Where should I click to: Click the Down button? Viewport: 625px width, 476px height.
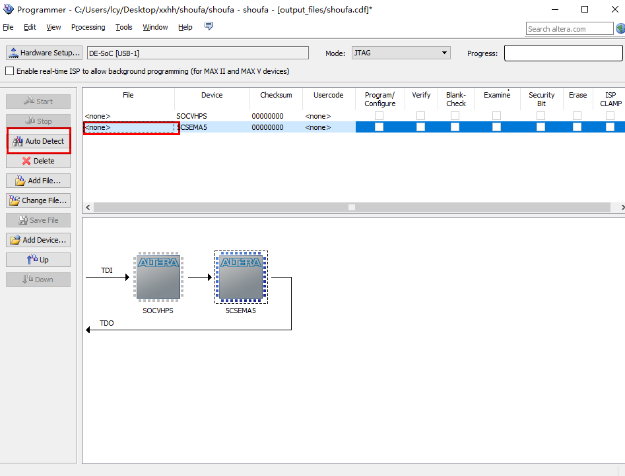[x=38, y=279]
